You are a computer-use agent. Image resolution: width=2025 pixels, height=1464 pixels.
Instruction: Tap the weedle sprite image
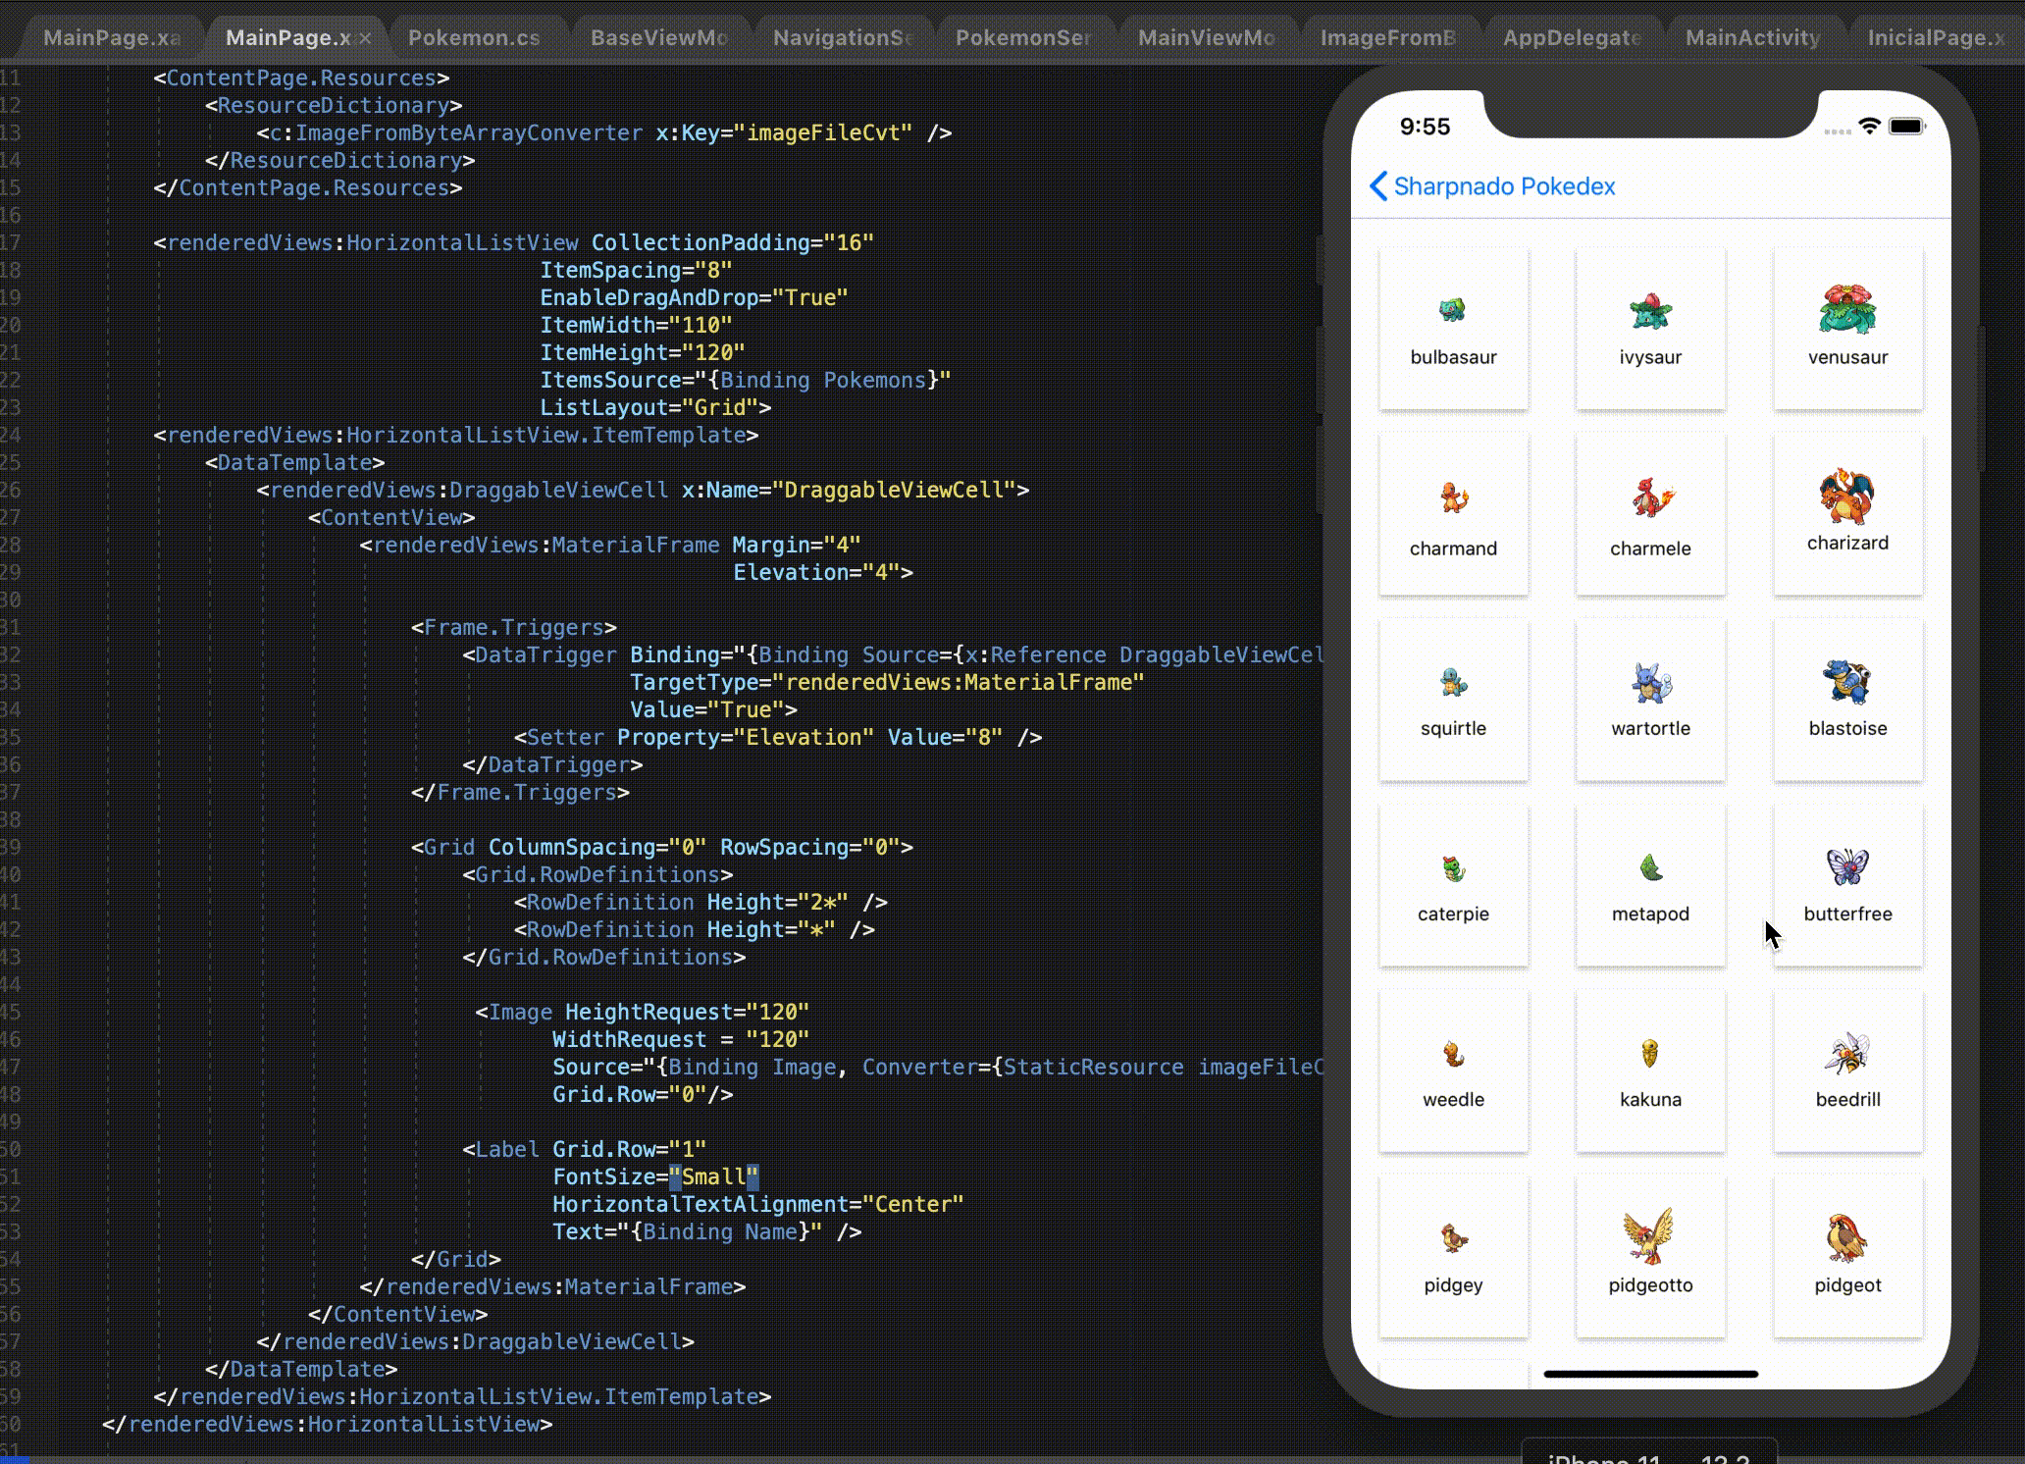point(1453,1055)
